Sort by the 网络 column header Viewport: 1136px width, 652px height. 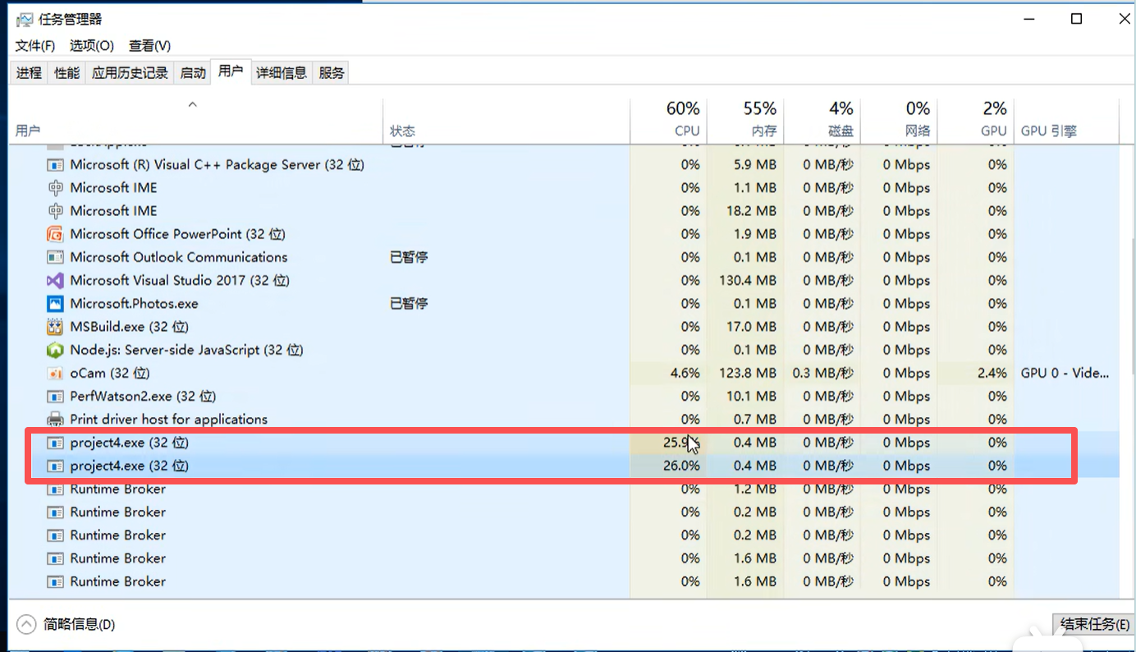(x=899, y=120)
